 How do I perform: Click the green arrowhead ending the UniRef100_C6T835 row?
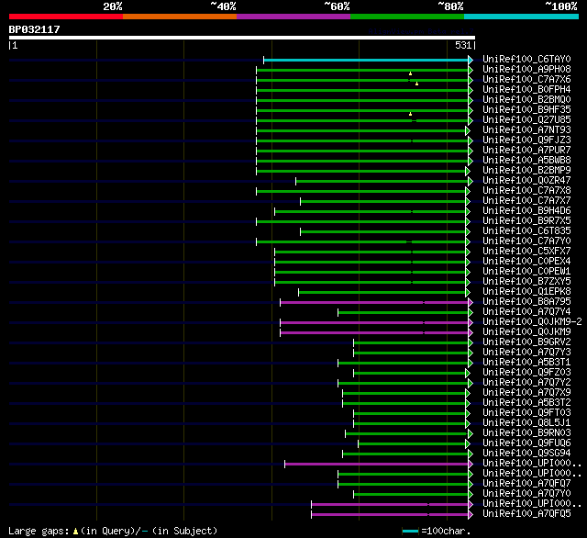point(468,232)
